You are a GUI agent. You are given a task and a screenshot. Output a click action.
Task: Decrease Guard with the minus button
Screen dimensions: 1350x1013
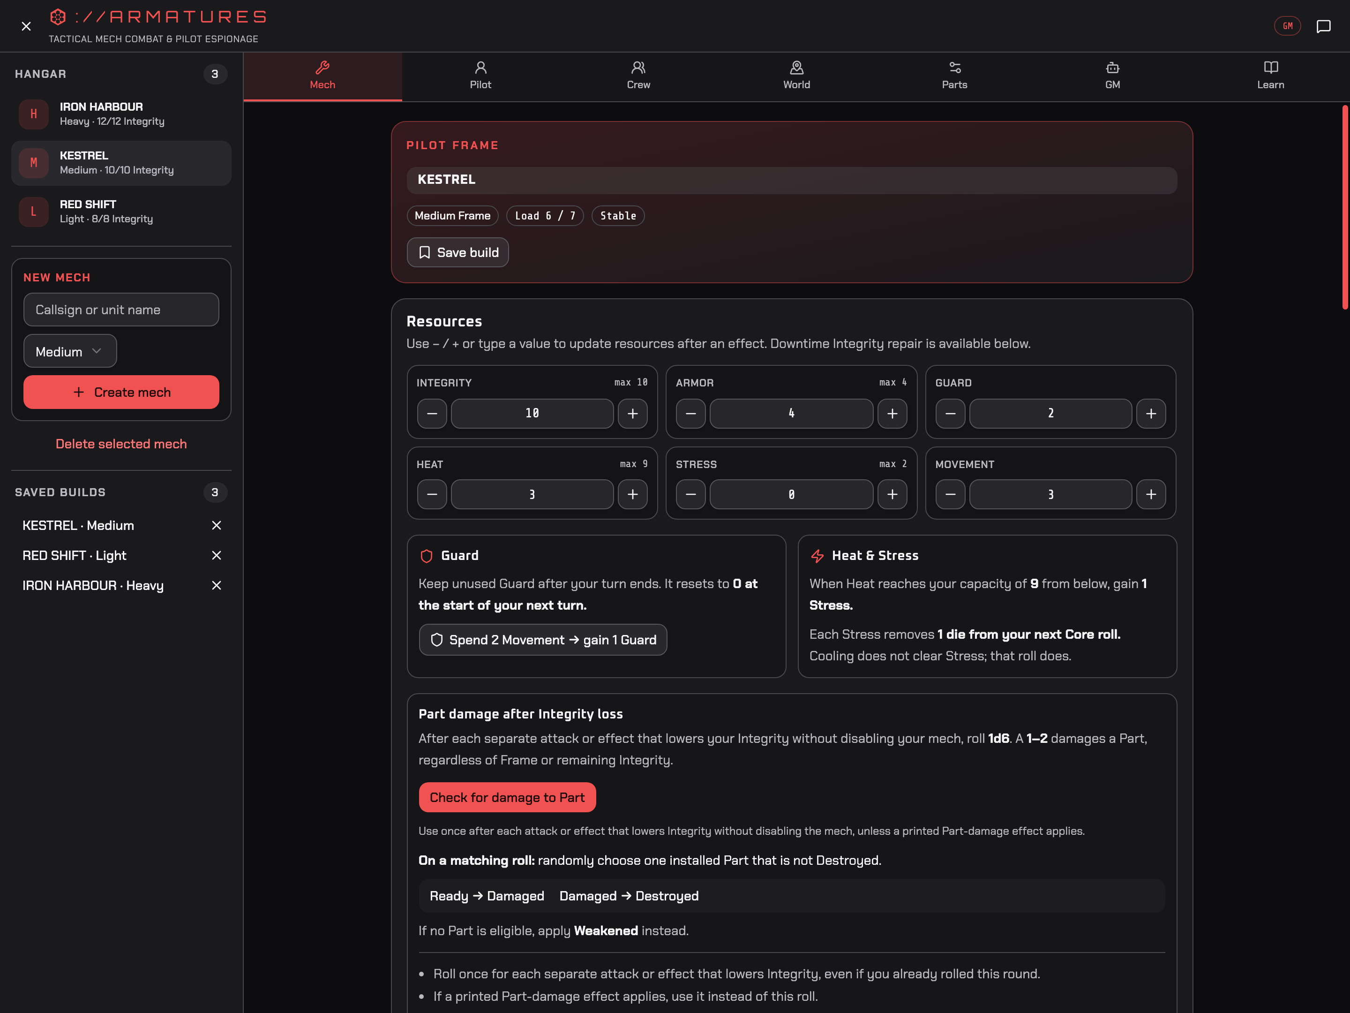[950, 413]
